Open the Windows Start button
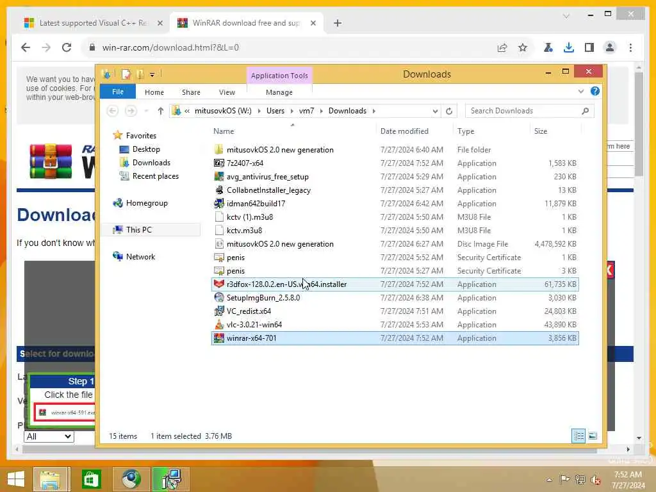Image resolution: width=656 pixels, height=492 pixels. pos(15,479)
